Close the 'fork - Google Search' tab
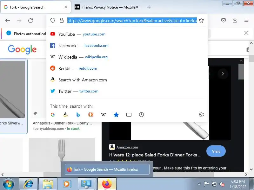 [66, 7]
